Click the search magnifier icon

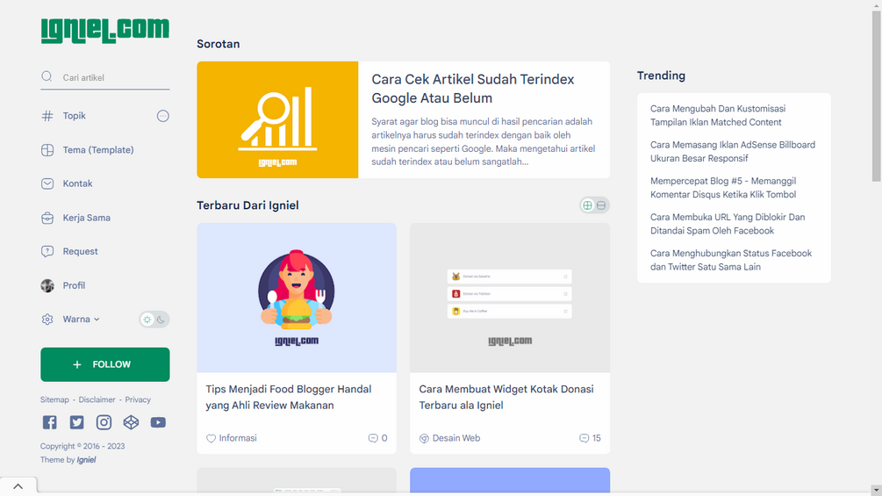47,76
